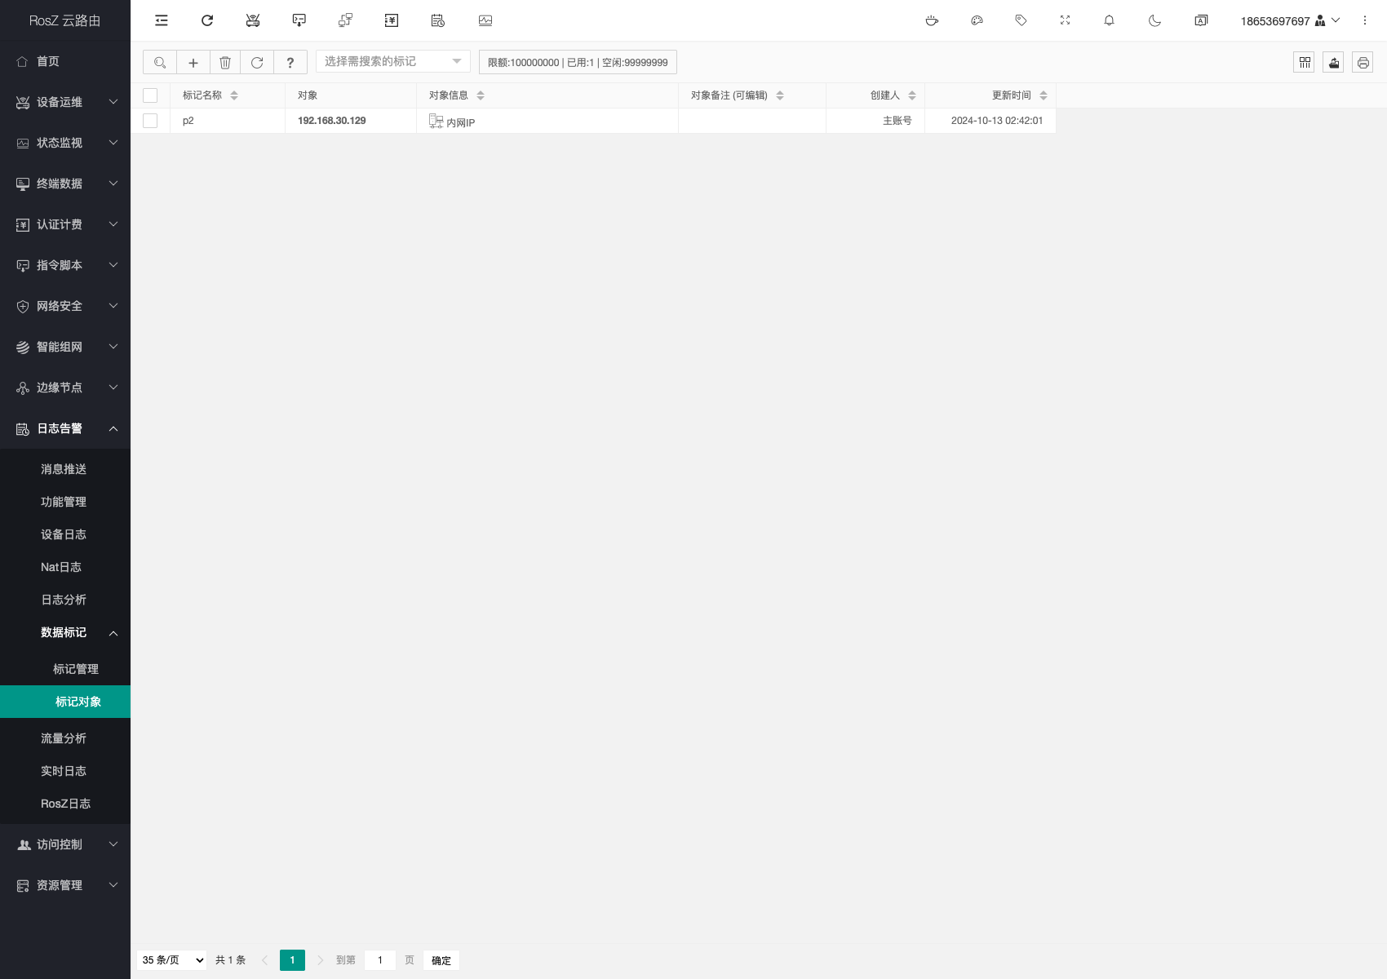Select the checkbox for row p2
The height and width of the screenshot is (979, 1387).
[150, 121]
